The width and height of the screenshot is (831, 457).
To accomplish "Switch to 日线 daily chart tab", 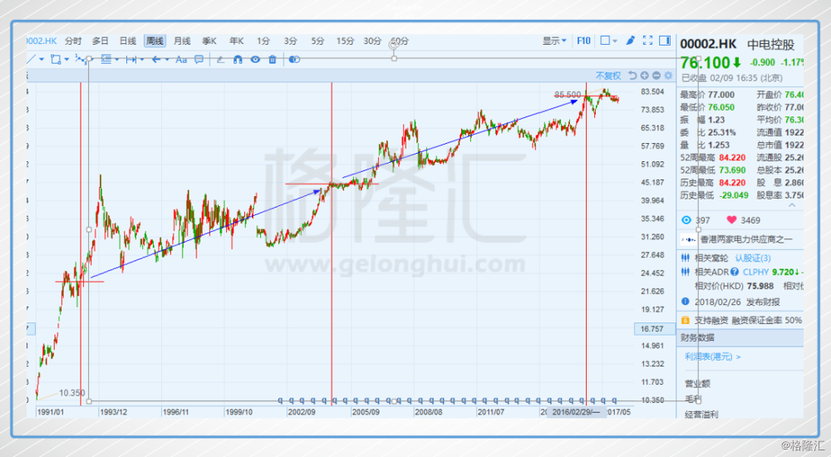I will pos(128,41).
